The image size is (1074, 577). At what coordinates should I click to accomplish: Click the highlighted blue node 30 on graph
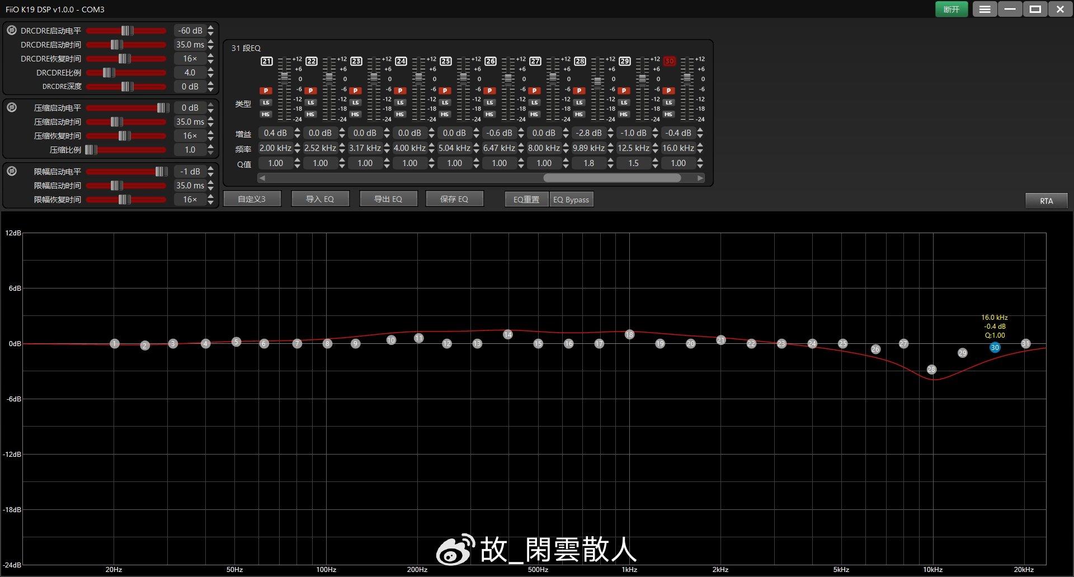[x=995, y=348]
